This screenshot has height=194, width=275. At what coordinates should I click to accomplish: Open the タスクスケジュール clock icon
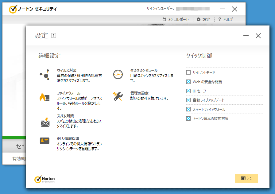click(x=118, y=74)
